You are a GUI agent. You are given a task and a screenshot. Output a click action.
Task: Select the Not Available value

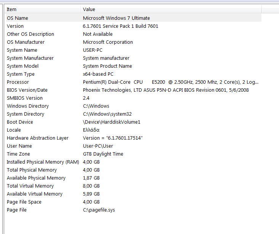[x=98, y=34]
